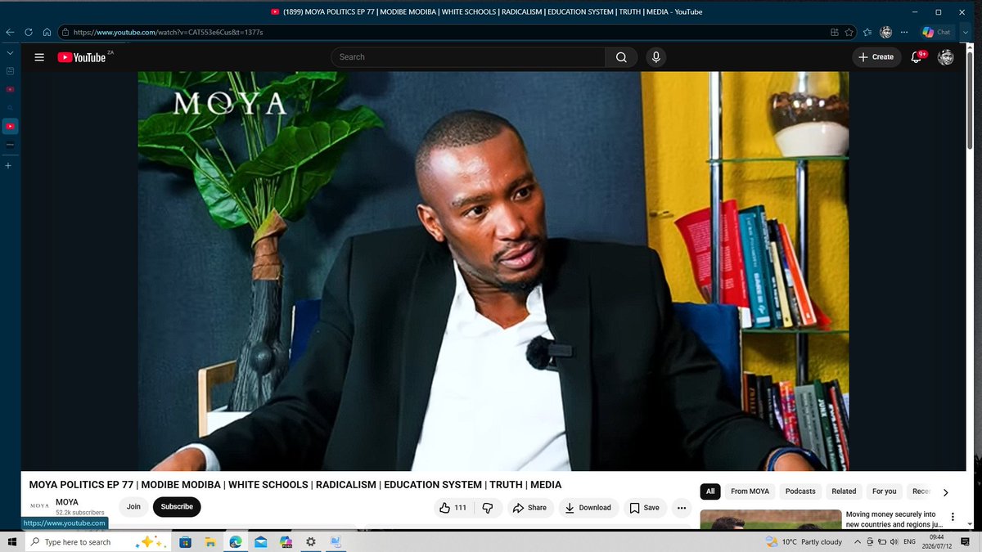Open Edge profile avatar in toolbar
This screenshot has width=982, height=552.
click(885, 32)
